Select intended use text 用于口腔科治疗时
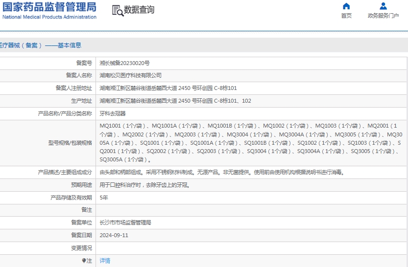 pyautogui.click(x=145, y=185)
